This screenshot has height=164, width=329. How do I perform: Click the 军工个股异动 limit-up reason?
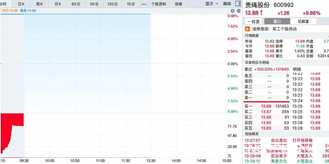pos(285,29)
